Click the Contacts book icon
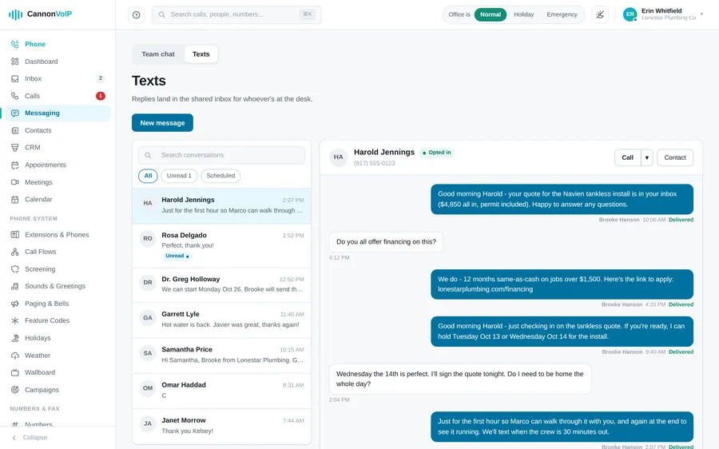Image resolution: width=719 pixels, height=449 pixels. [x=15, y=131]
